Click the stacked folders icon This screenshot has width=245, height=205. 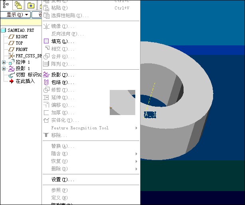[x=18, y=5]
